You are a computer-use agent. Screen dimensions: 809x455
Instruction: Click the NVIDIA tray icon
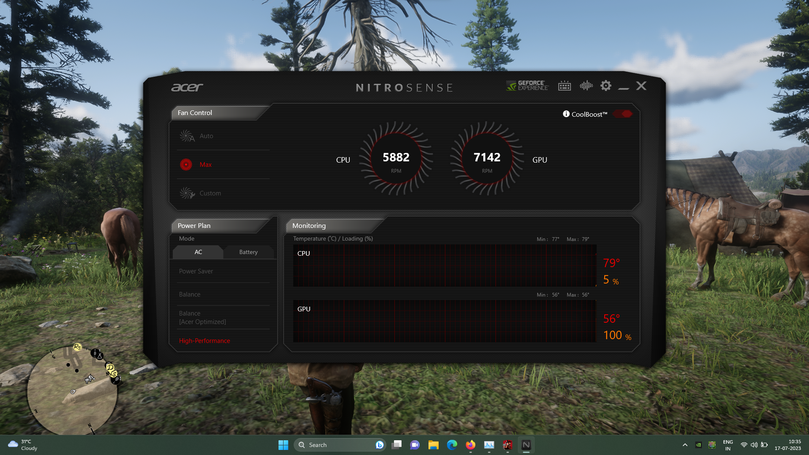(699, 445)
